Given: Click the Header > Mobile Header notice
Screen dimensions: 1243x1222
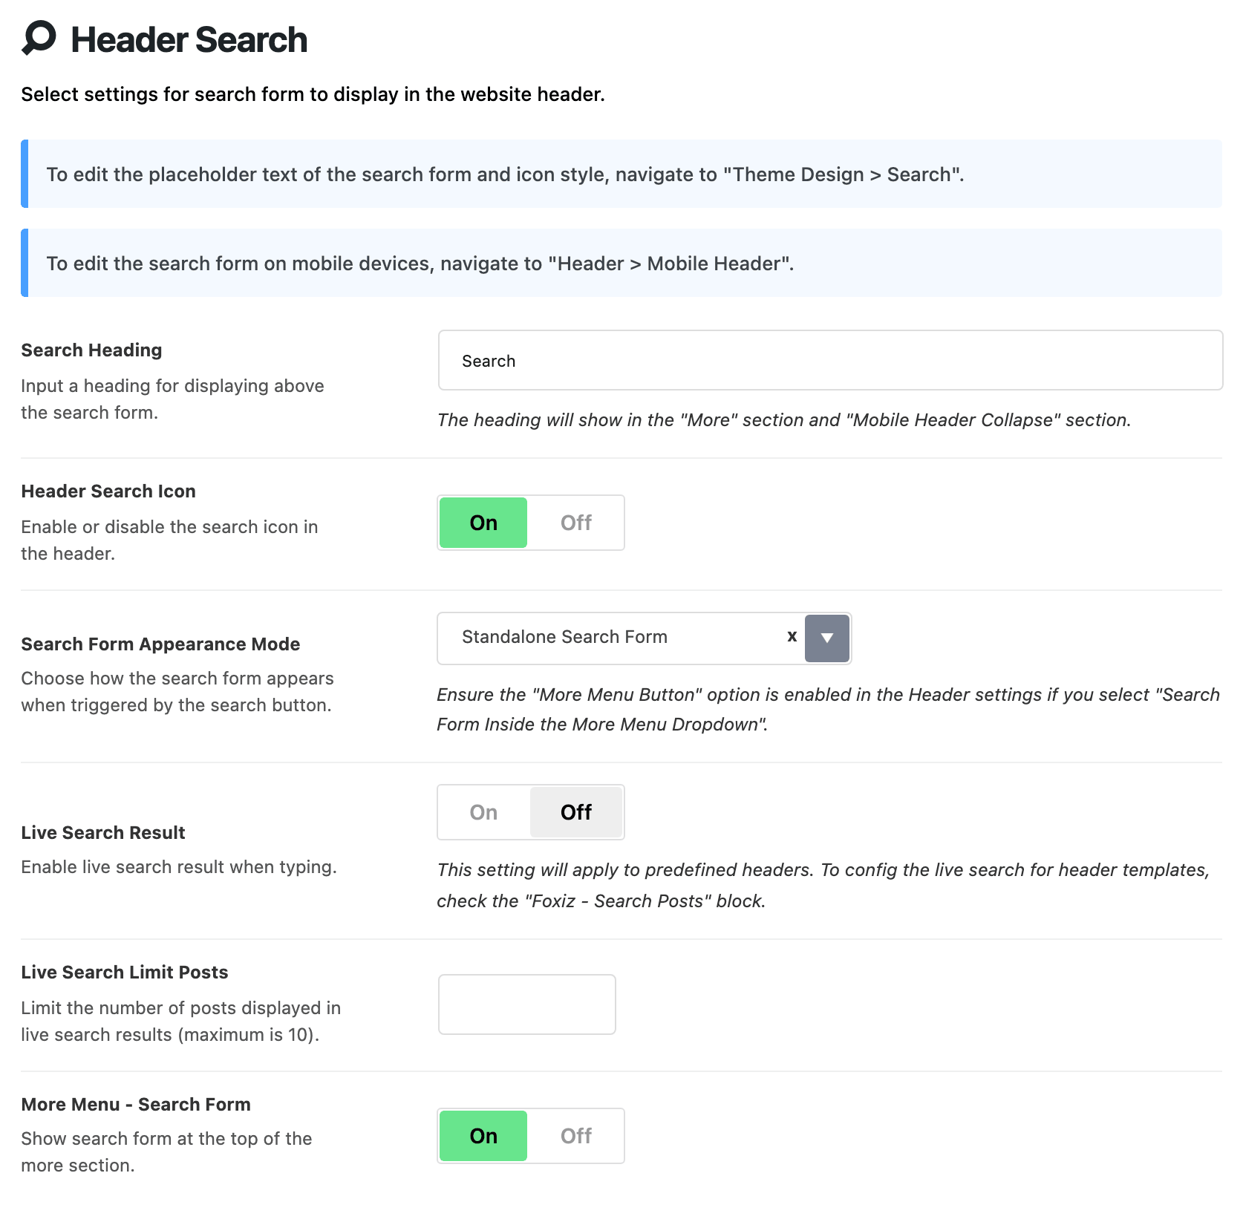Looking at the screenshot, I should (621, 263).
